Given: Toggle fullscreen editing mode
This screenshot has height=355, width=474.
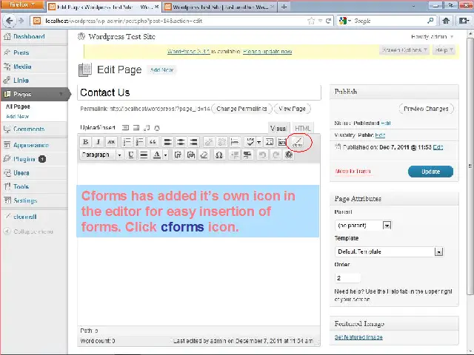Looking at the screenshot, I should click(269, 141).
